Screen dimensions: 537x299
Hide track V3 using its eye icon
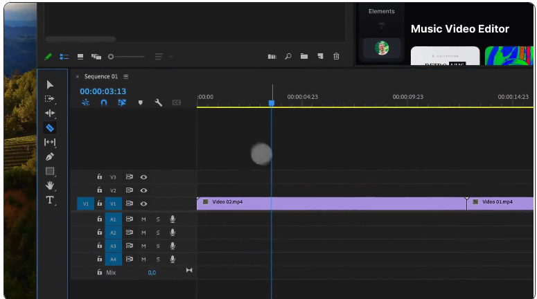click(144, 177)
